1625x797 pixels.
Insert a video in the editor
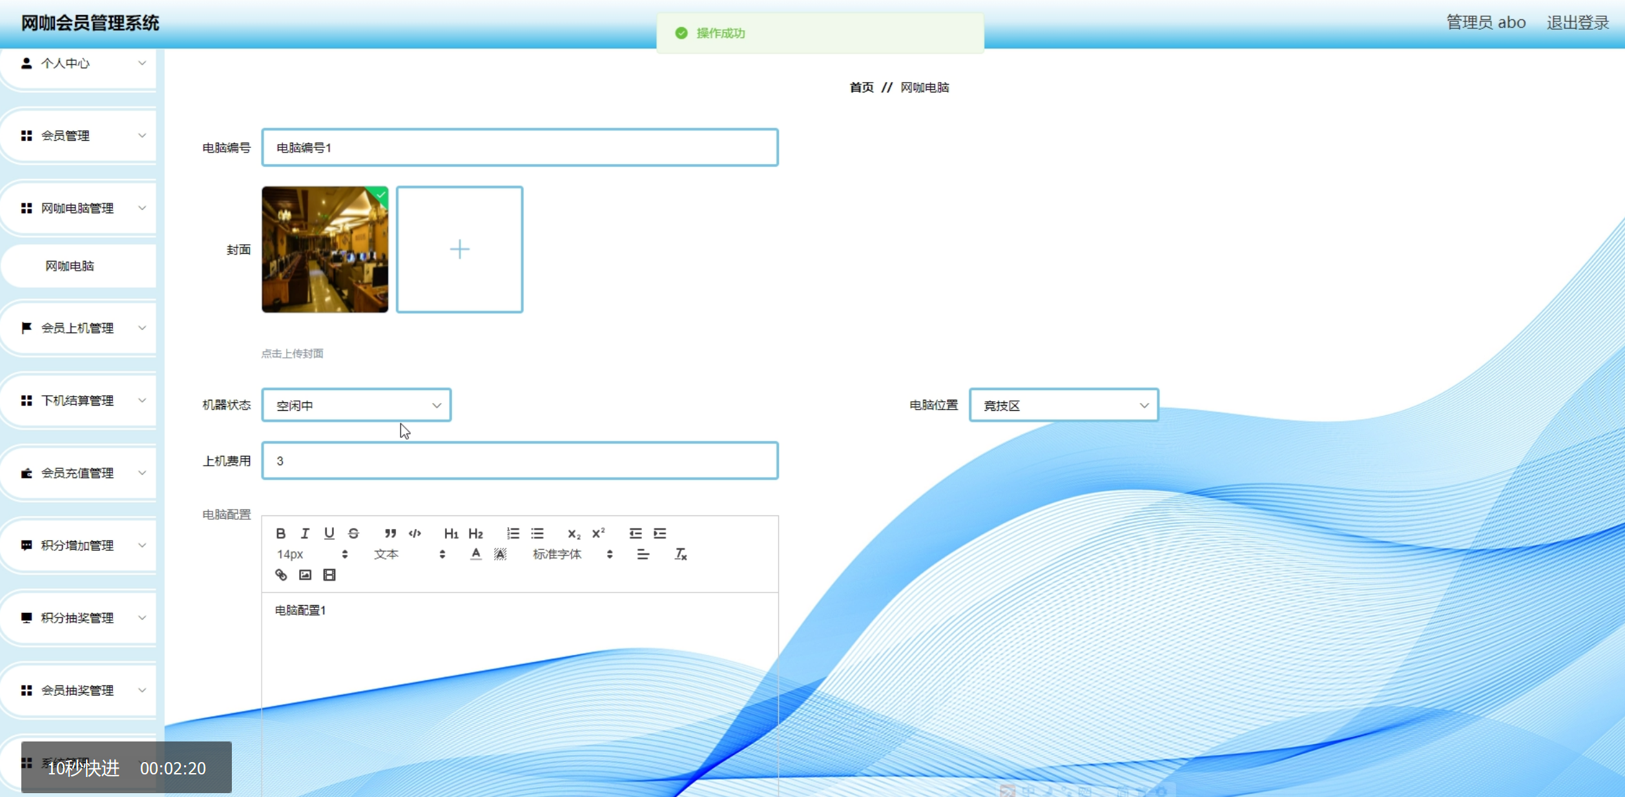(329, 575)
